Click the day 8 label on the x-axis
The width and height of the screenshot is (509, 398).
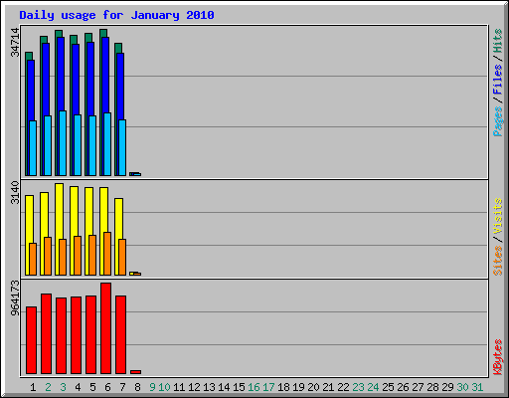coord(137,387)
